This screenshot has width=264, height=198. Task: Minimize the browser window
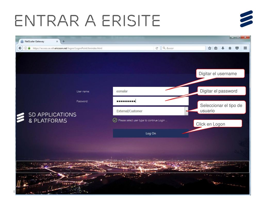tap(233, 37)
